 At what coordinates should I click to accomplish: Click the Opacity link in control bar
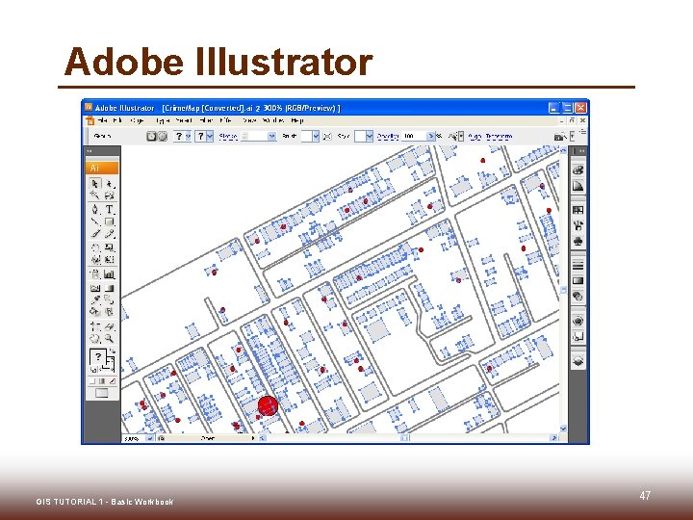(x=388, y=137)
